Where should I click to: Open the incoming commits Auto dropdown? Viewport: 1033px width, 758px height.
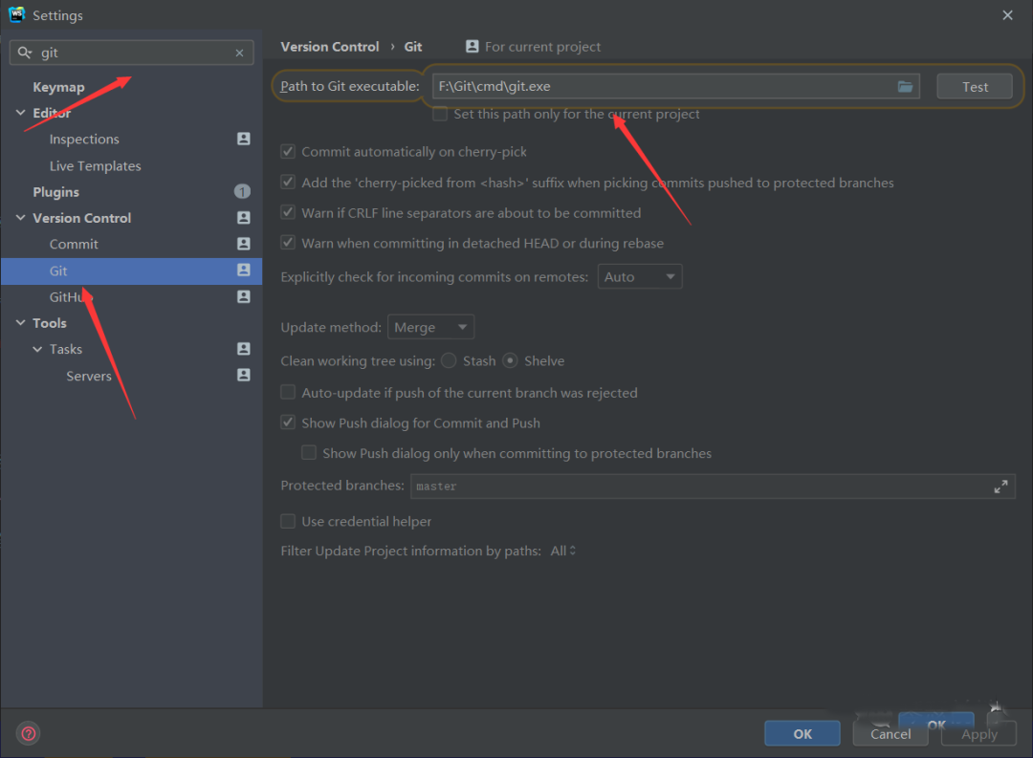[x=640, y=276]
